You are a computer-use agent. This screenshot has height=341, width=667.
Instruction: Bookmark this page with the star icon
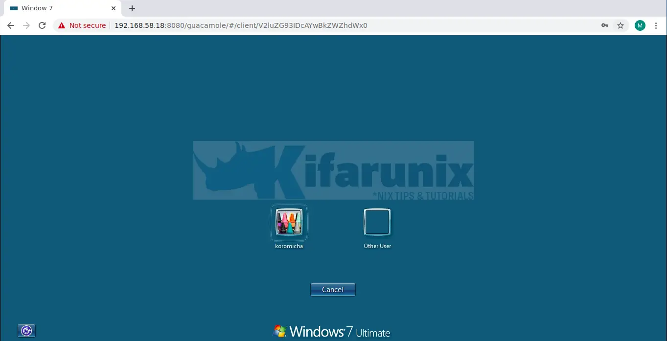(621, 25)
